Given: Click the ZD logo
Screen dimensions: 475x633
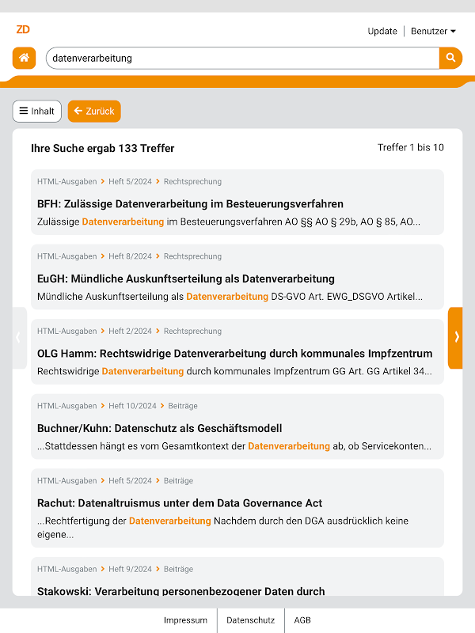Looking at the screenshot, I should 23,29.
